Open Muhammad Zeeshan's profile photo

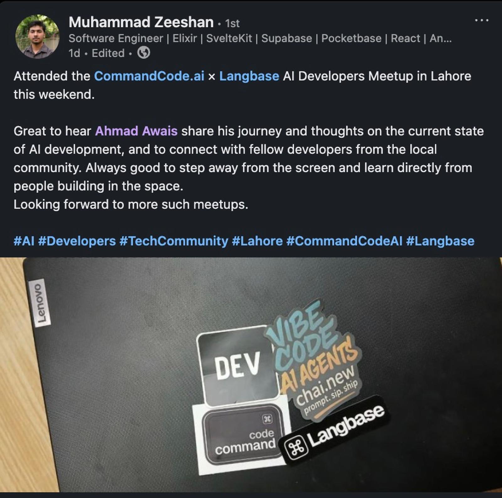37,36
